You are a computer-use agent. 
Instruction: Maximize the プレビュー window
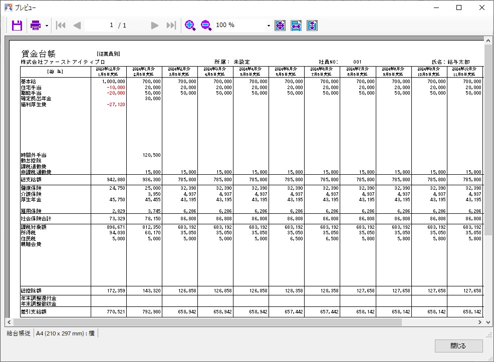[x=459, y=8]
